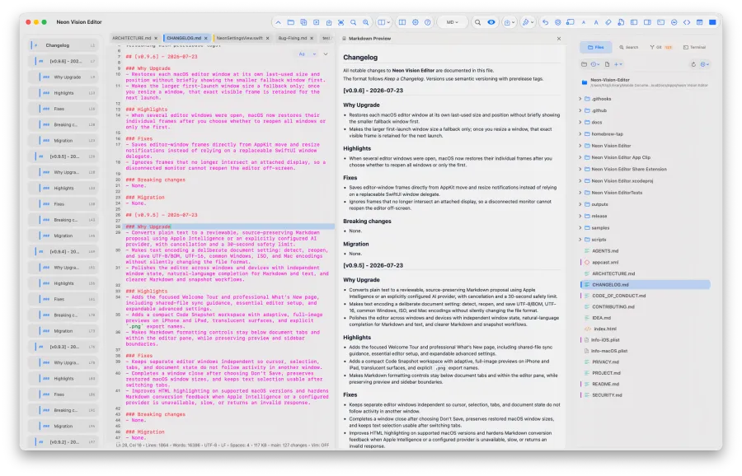Click the code brackets toolbar icon
This screenshot has width=742, height=476.
tap(687, 22)
